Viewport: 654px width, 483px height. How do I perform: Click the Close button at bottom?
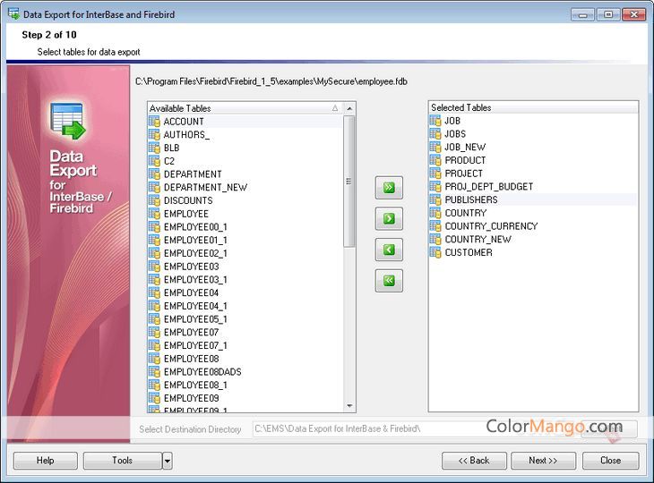(611, 461)
